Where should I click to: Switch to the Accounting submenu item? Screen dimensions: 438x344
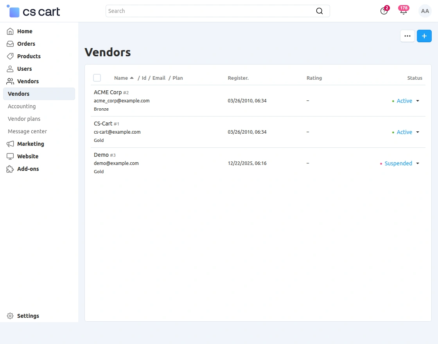pyautogui.click(x=22, y=106)
